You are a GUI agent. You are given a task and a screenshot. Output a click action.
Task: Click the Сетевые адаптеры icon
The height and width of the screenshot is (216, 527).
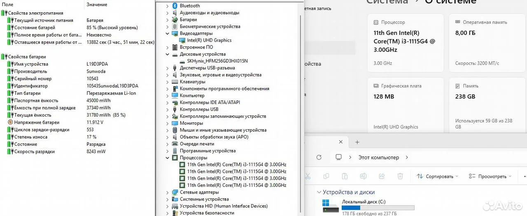(175, 192)
